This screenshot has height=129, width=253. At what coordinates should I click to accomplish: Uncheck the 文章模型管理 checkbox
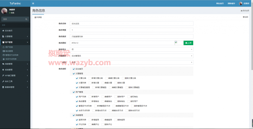pyautogui.click(x=77, y=88)
